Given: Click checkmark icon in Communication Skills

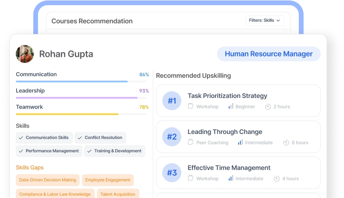Looking at the screenshot, I should (21, 138).
